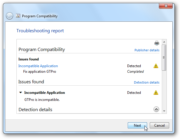The width and height of the screenshot is (180, 139).
Task: Collapse Detection details using round chevron button
Action: click(x=156, y=109)
